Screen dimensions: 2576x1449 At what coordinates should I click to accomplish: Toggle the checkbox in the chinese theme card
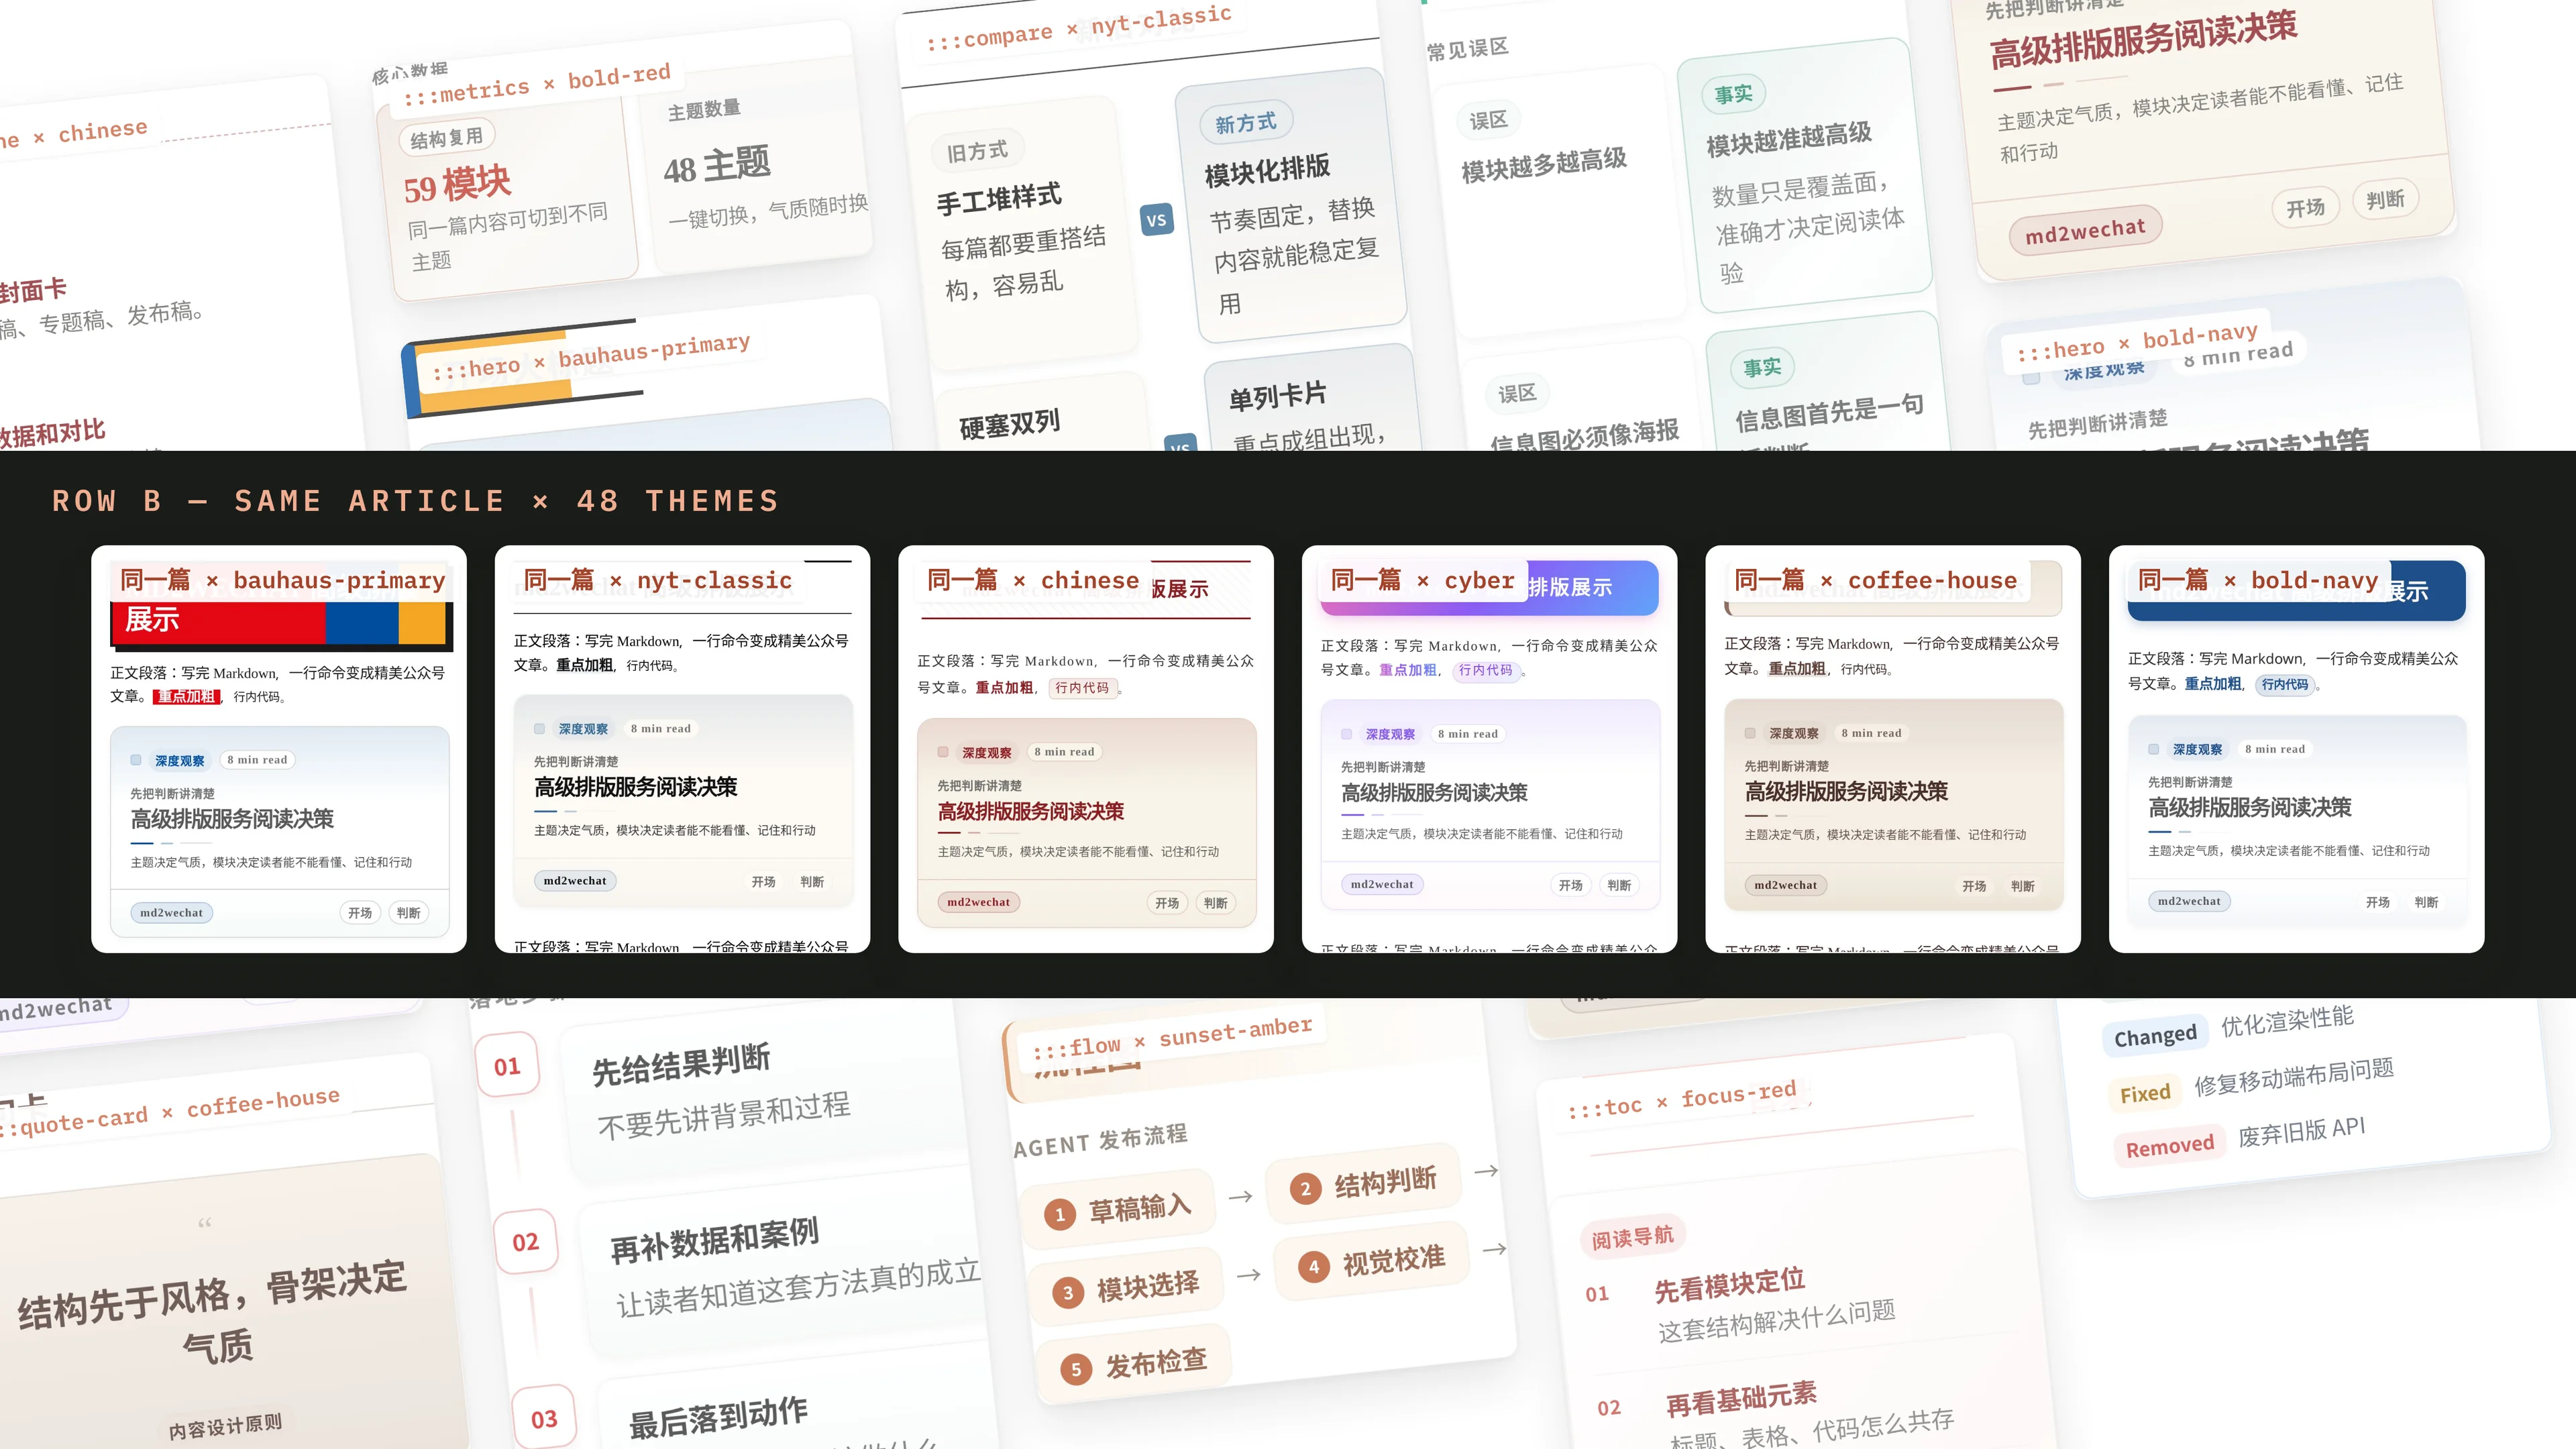point(943,752)
